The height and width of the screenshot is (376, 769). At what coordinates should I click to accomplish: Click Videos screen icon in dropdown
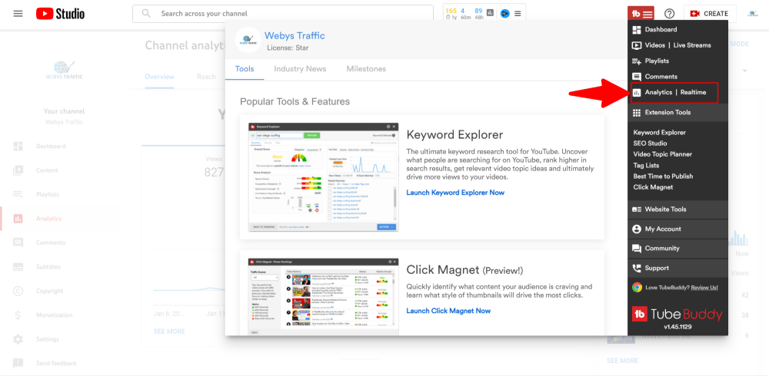pyautogui.click(x=637, y=45)
